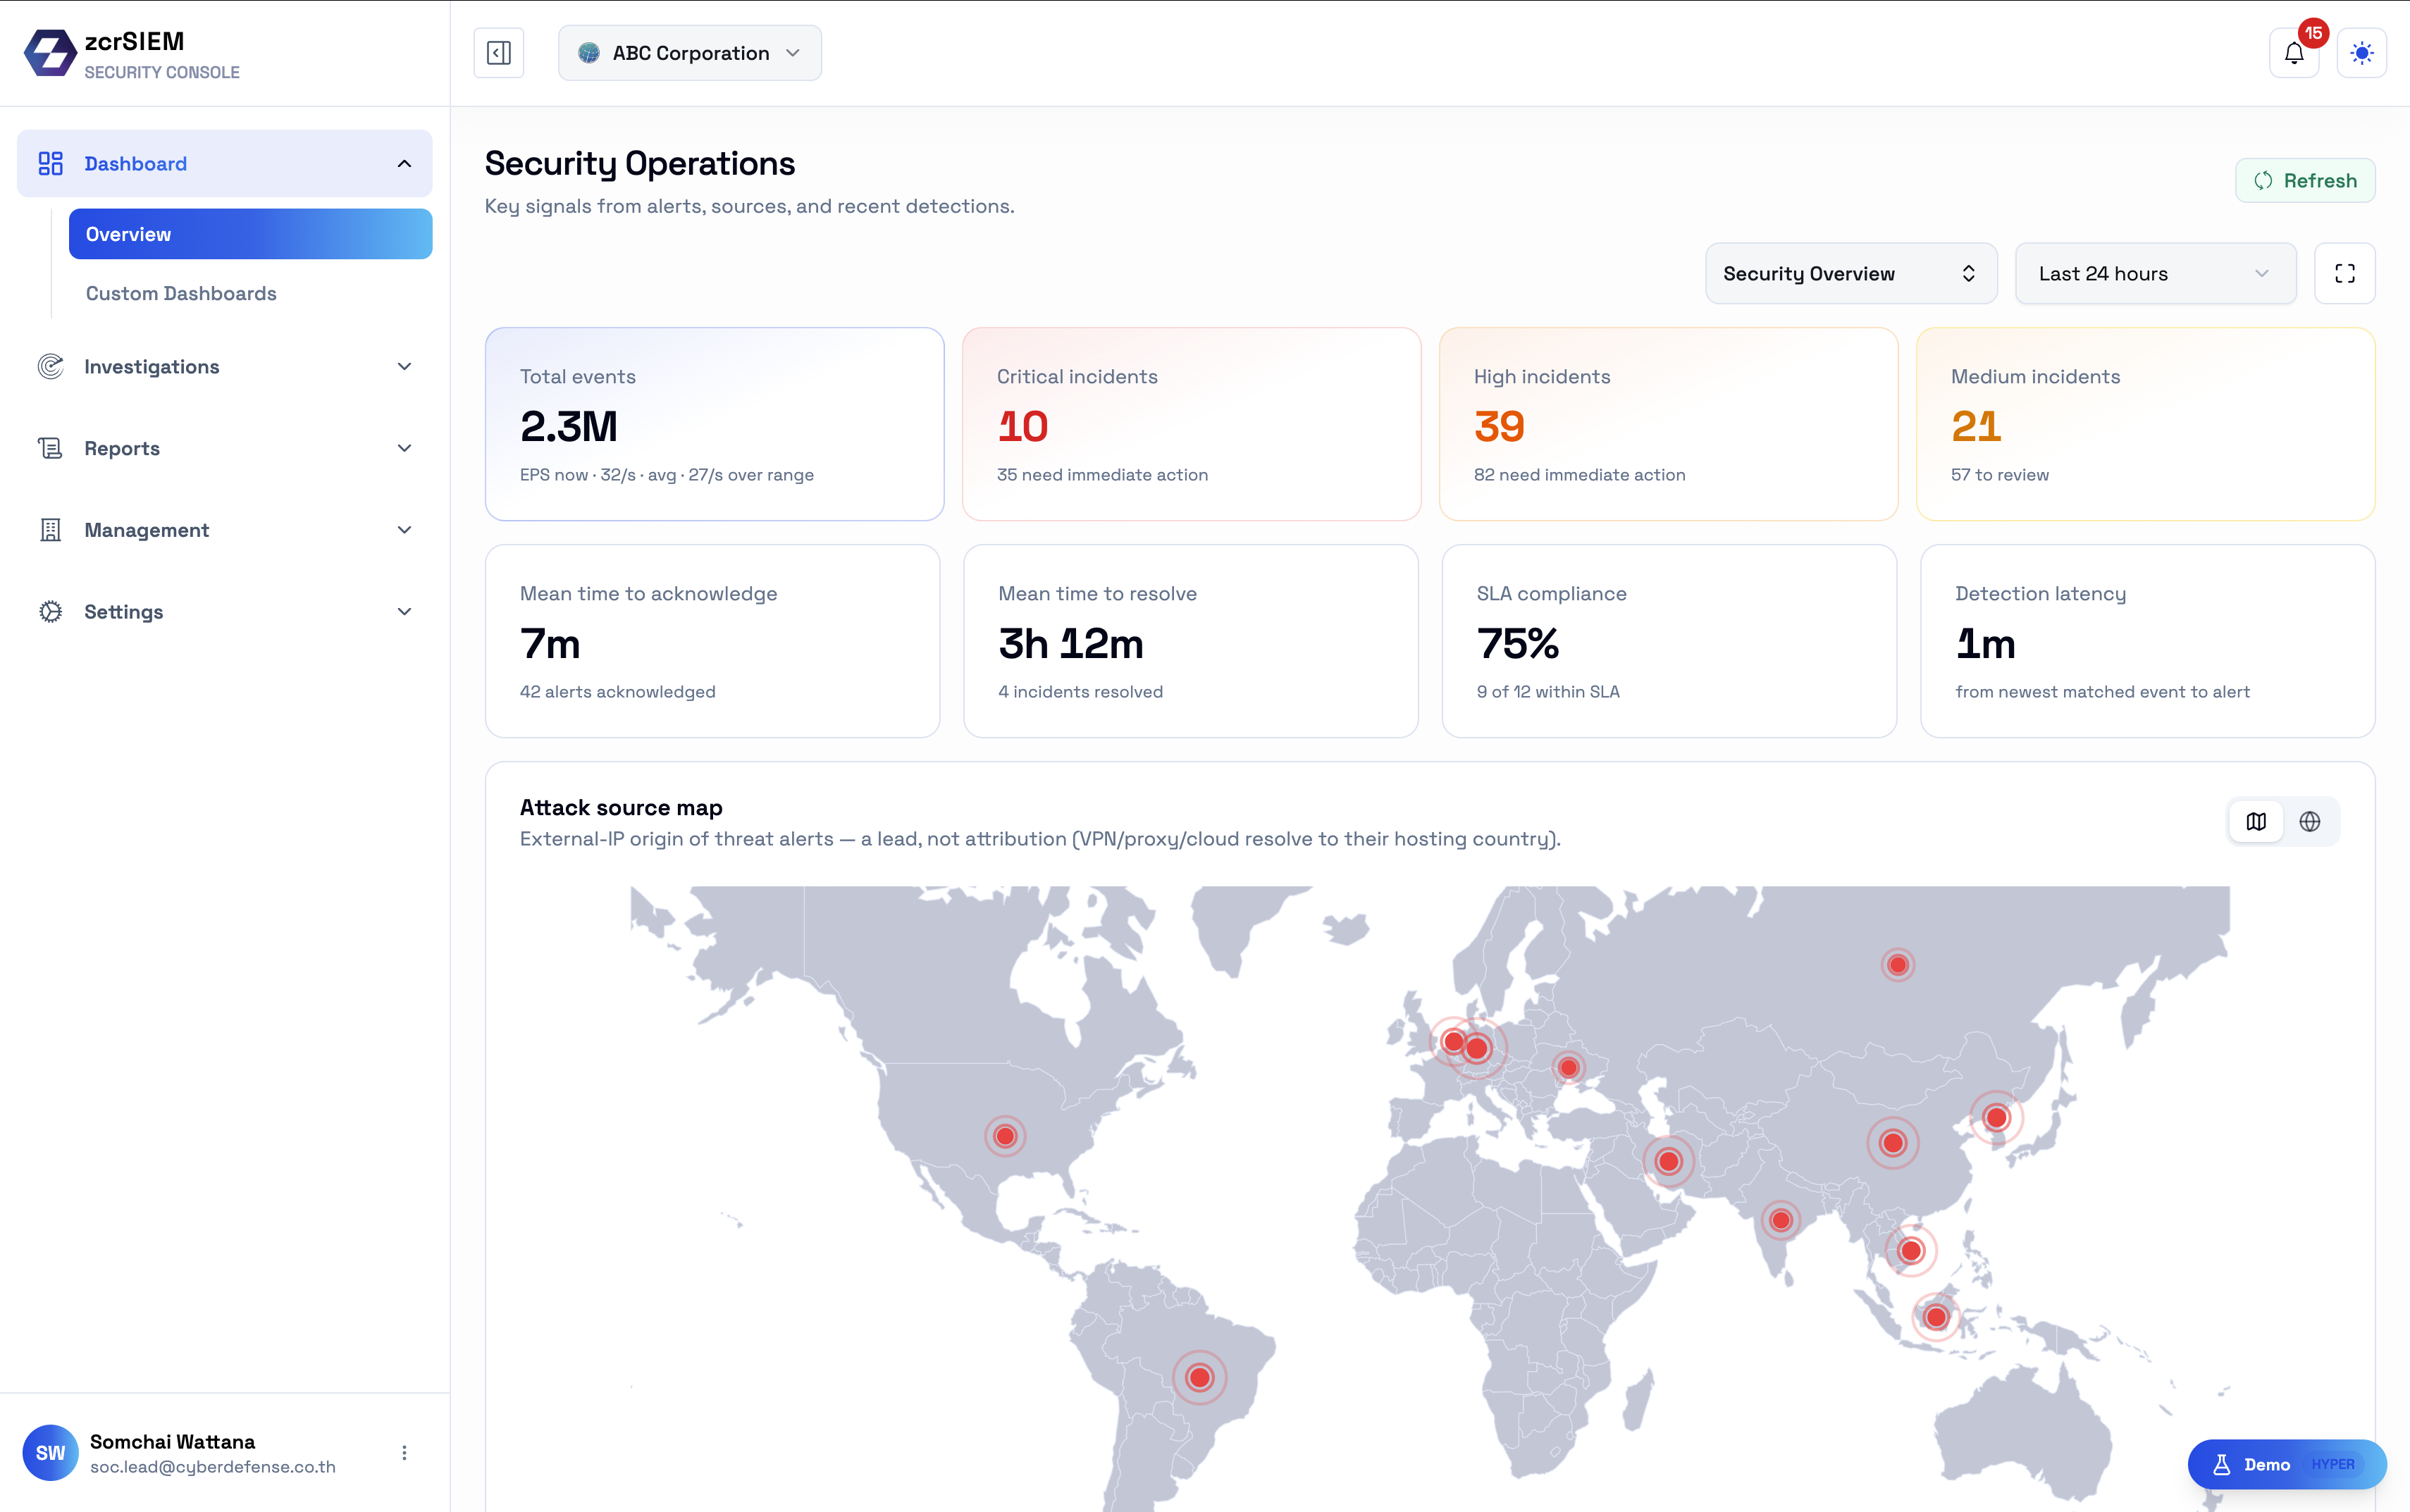Click attack marker over India

pyautogui.click(x=1780, y=1220)
